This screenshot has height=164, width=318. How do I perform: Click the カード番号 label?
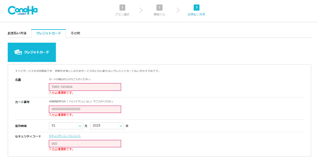pos(22,102)
